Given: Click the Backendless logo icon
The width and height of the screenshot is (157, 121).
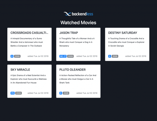Looking at the screenshot, I should [x=68, y=14].
